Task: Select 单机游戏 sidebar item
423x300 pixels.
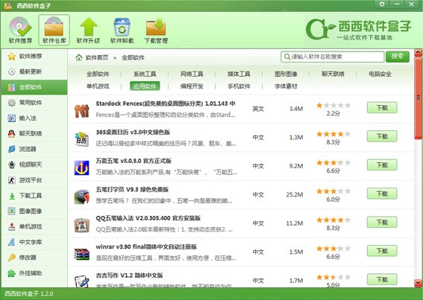Action: (x=34, y=226)
